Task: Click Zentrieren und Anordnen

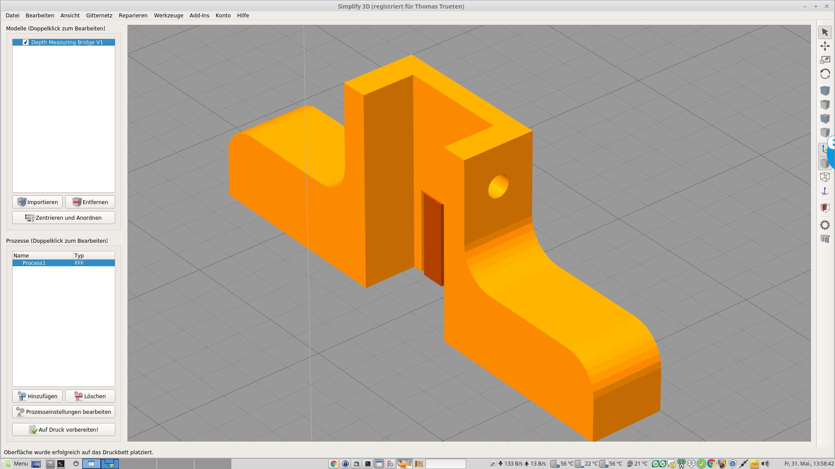Action: (63, 218)
